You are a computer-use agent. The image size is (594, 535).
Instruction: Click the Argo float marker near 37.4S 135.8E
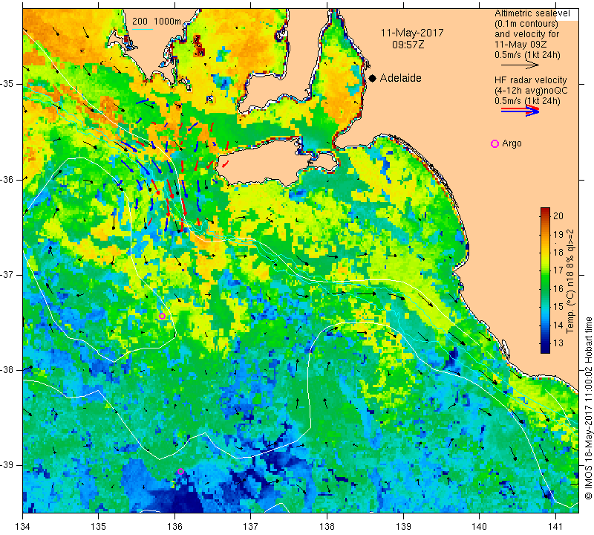pos(162,317)
